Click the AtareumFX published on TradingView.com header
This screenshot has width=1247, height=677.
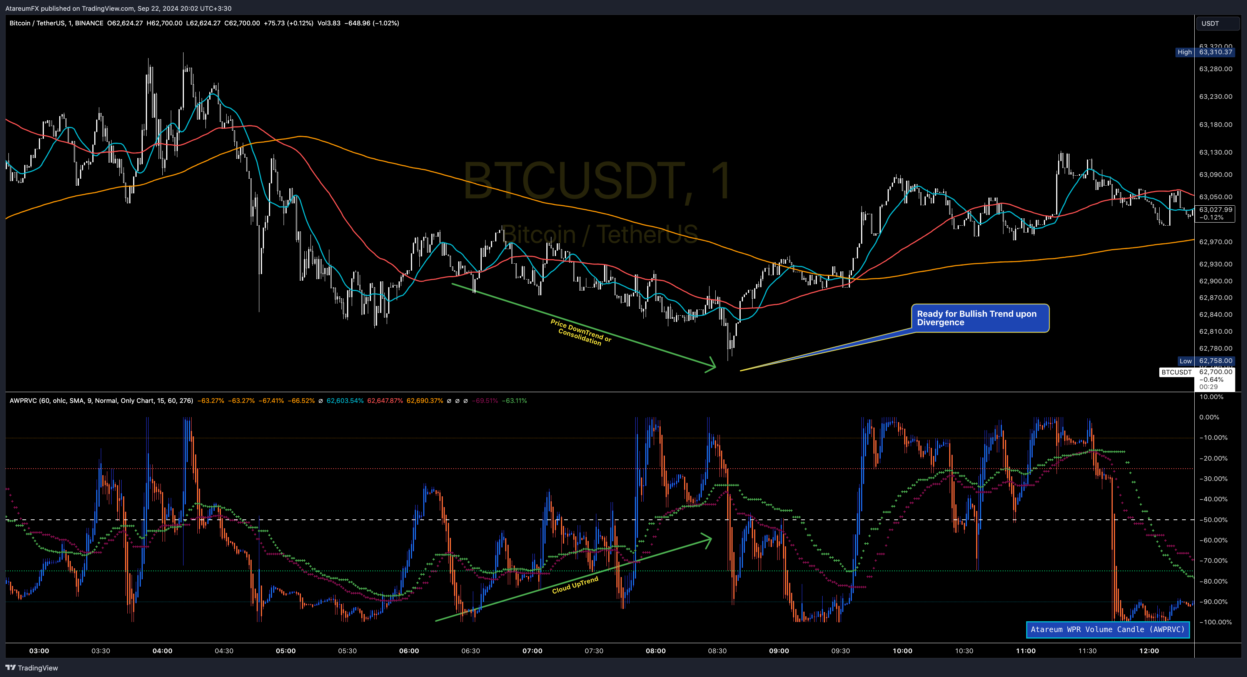(118, 8)
